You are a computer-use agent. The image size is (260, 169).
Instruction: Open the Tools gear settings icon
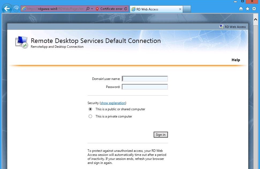[x=254, y=9]
